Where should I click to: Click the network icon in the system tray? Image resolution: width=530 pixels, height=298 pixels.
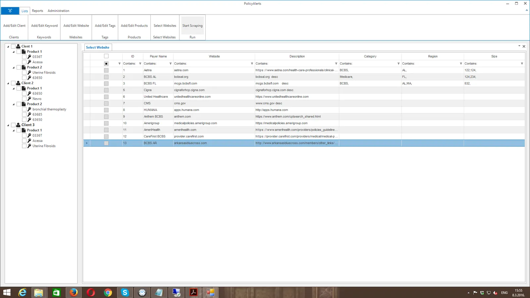pos(489,293)
